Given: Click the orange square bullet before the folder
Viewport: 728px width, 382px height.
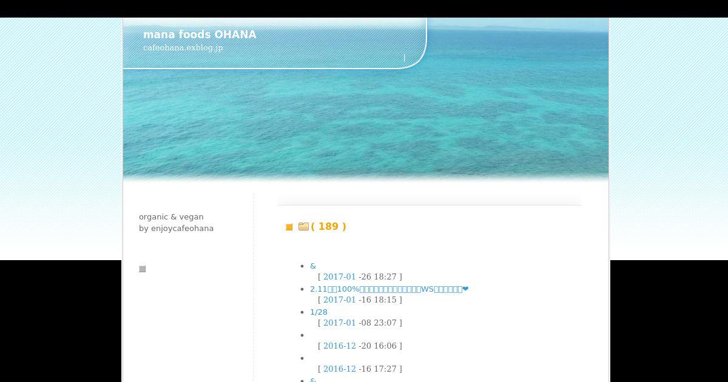Looking at the screenshot, I should [x=289, y=227].
